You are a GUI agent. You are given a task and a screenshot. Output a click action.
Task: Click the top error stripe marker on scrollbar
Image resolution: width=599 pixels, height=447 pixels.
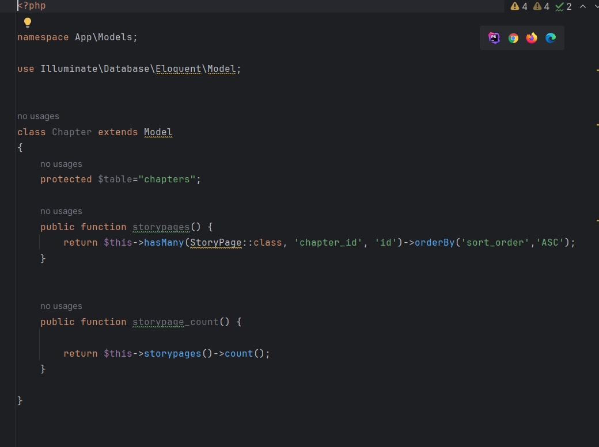[x=597, y=70]
